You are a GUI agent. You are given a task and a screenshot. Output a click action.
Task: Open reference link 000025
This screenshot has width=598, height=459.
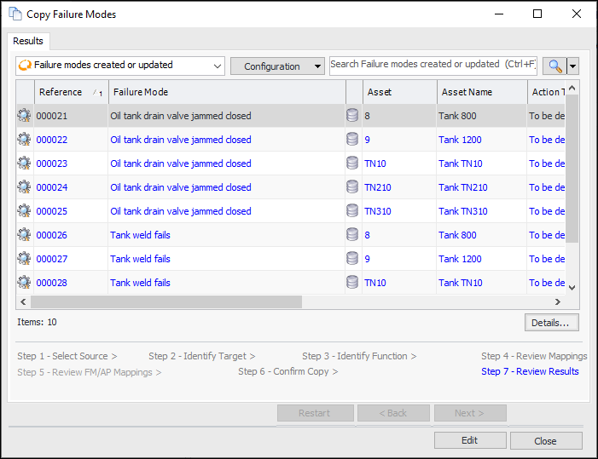[52, 211]
